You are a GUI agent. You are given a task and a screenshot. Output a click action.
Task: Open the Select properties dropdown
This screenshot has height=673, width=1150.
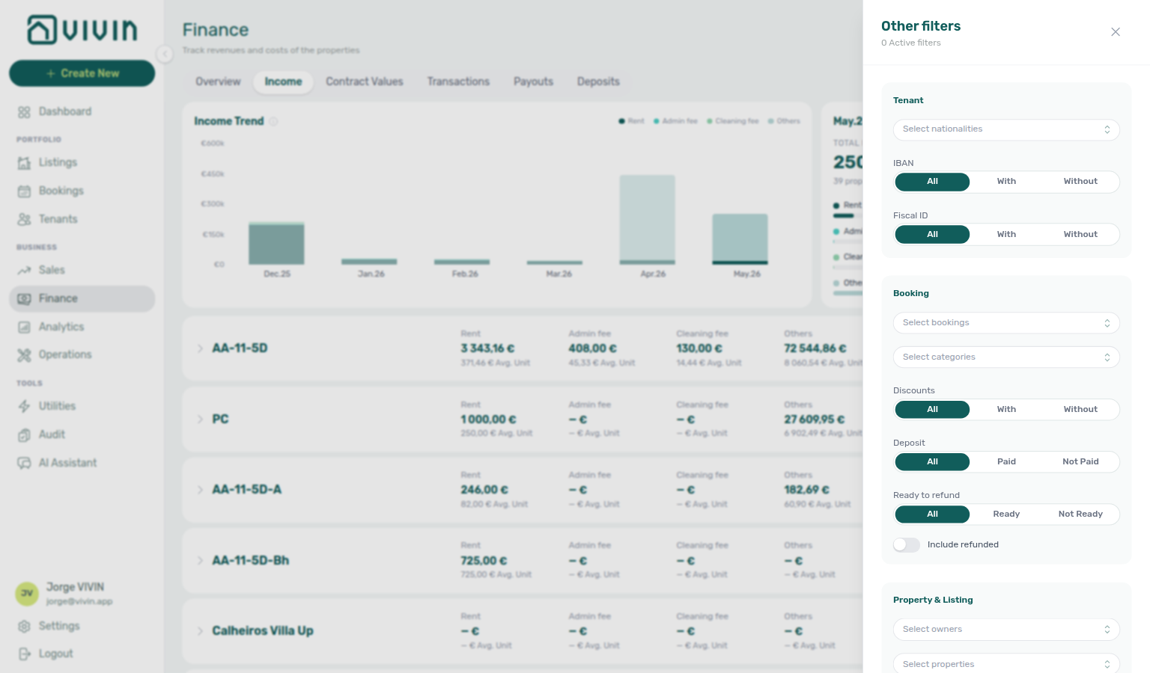click(1006, 664)
